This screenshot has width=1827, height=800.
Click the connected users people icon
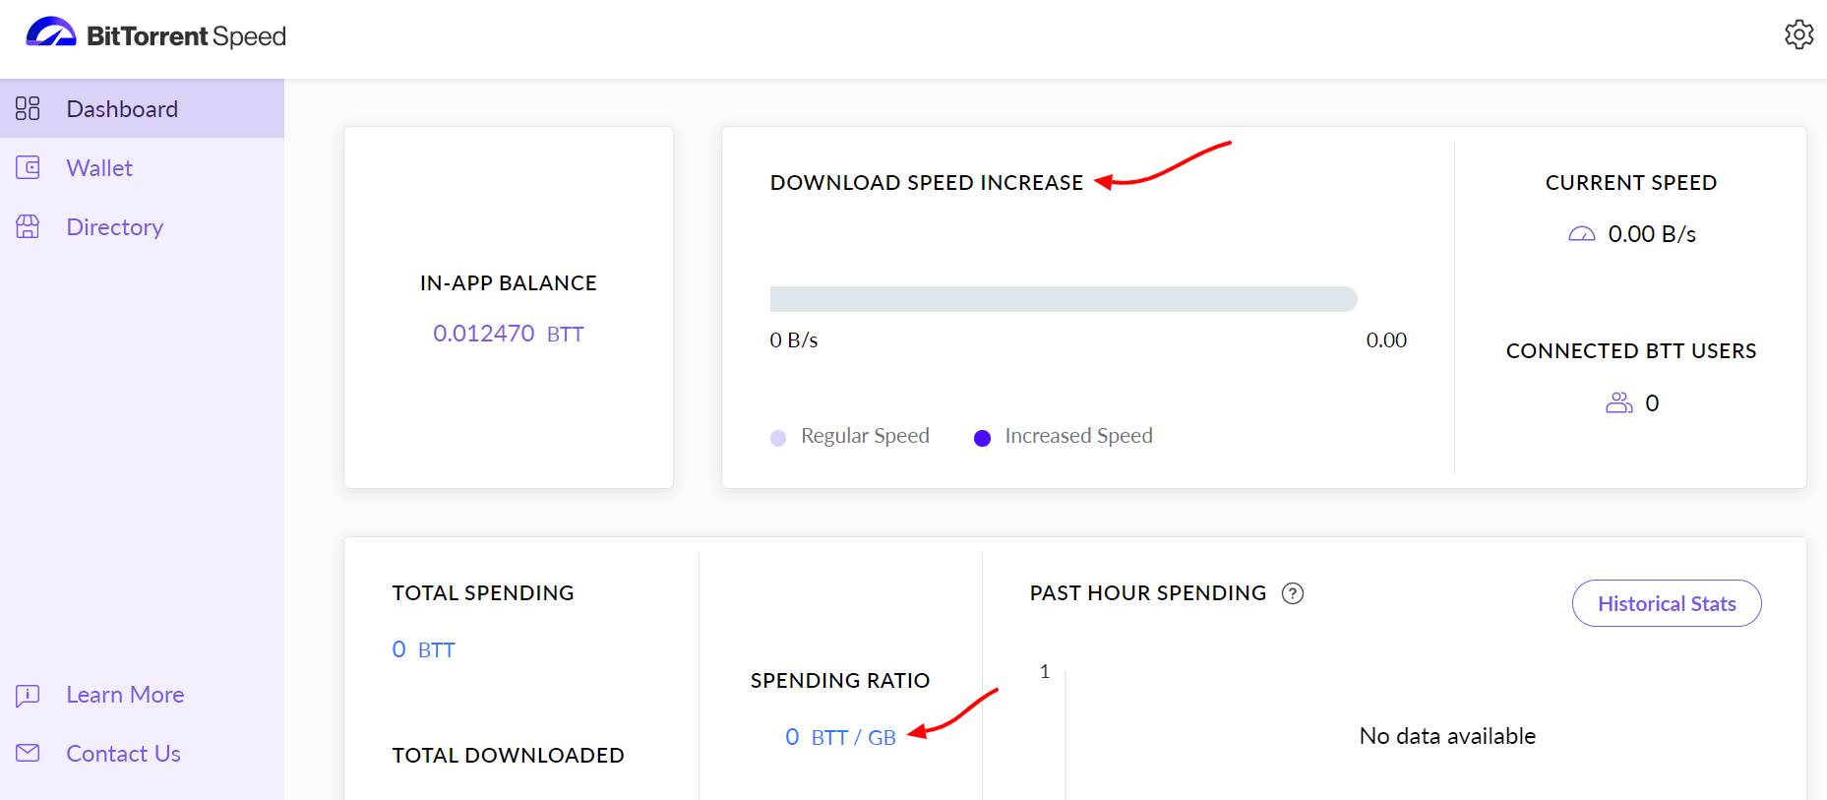point(1619,402)
